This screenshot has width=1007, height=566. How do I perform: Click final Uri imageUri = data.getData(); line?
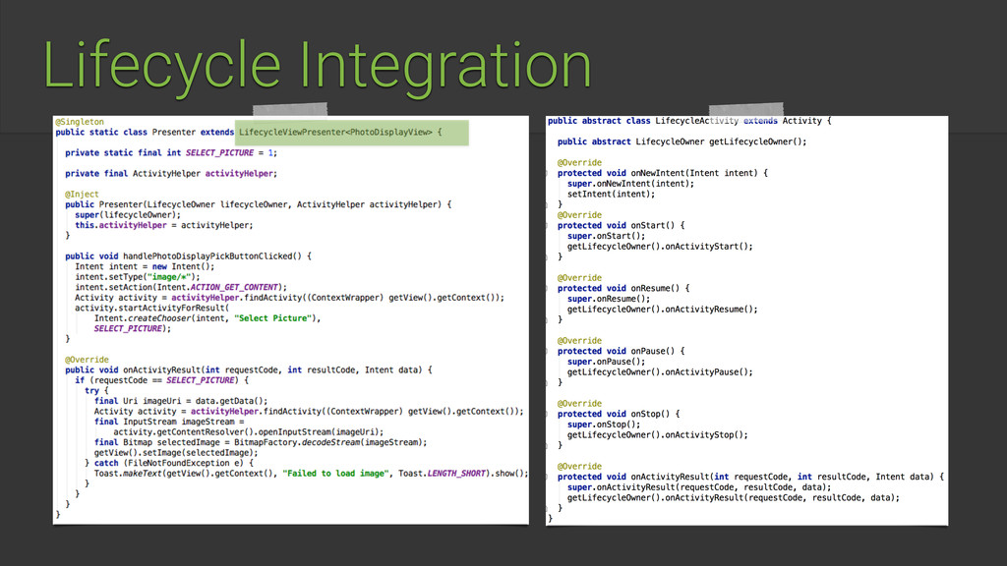pyautogui.click(x=181, y=401)
